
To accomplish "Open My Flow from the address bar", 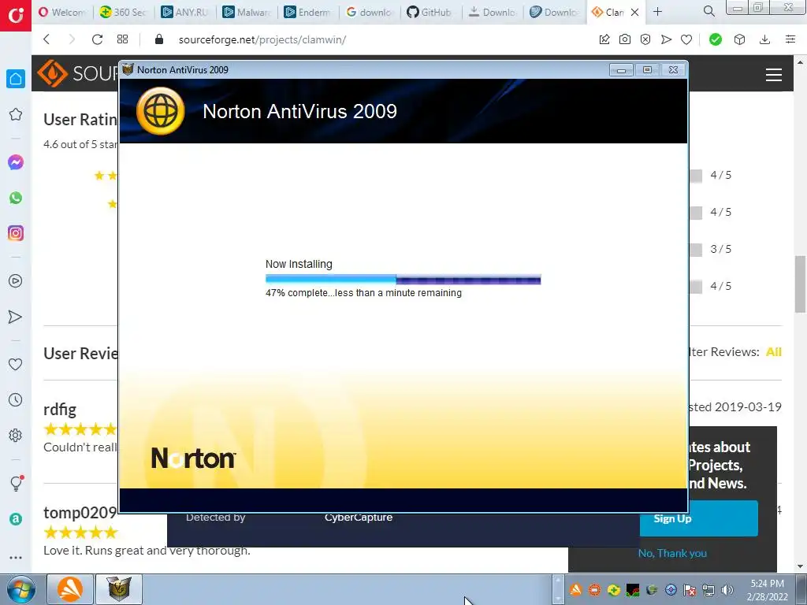I will point(666,39).
